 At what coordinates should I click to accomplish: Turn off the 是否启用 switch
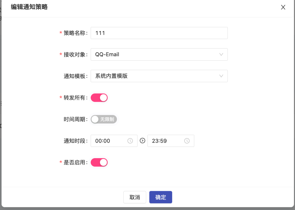99,163
